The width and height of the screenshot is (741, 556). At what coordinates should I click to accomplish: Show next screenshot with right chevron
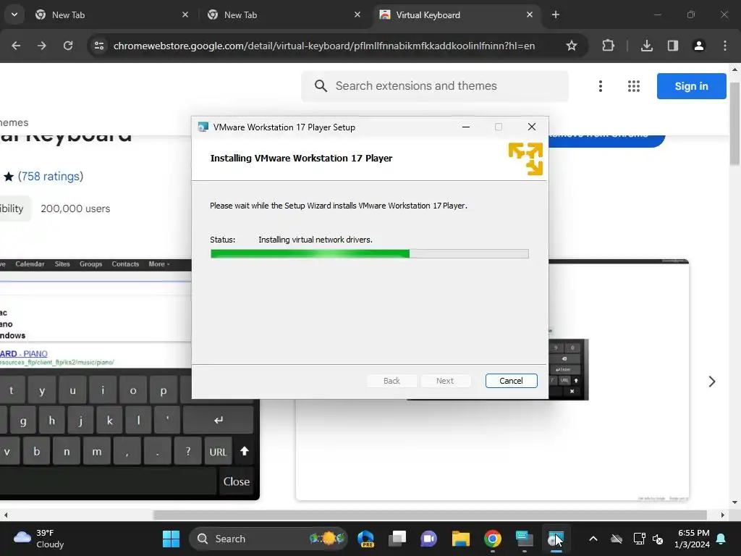tap(712, 382)
